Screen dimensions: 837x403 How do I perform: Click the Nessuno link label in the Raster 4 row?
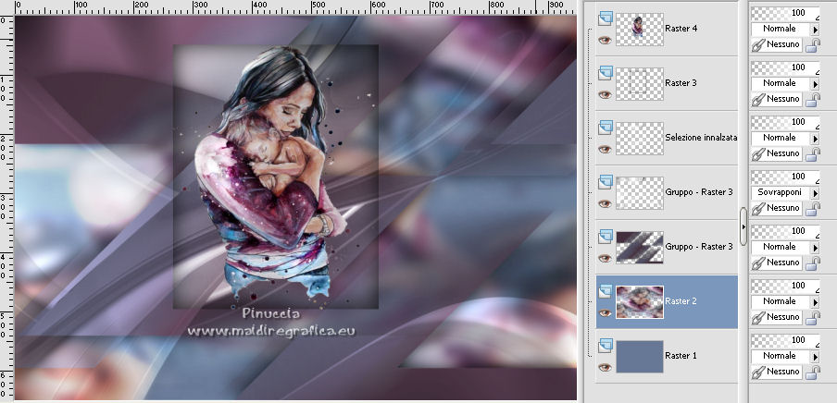783,44
